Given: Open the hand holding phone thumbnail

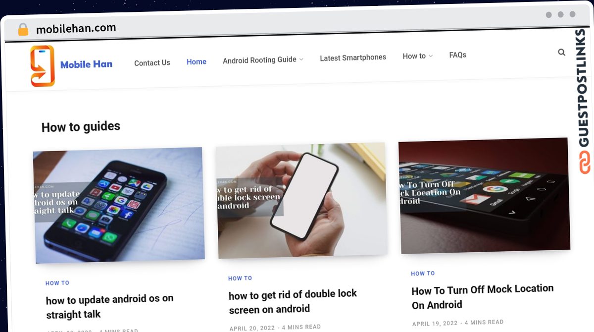Looking at the screenshot, I should [301, 200].
